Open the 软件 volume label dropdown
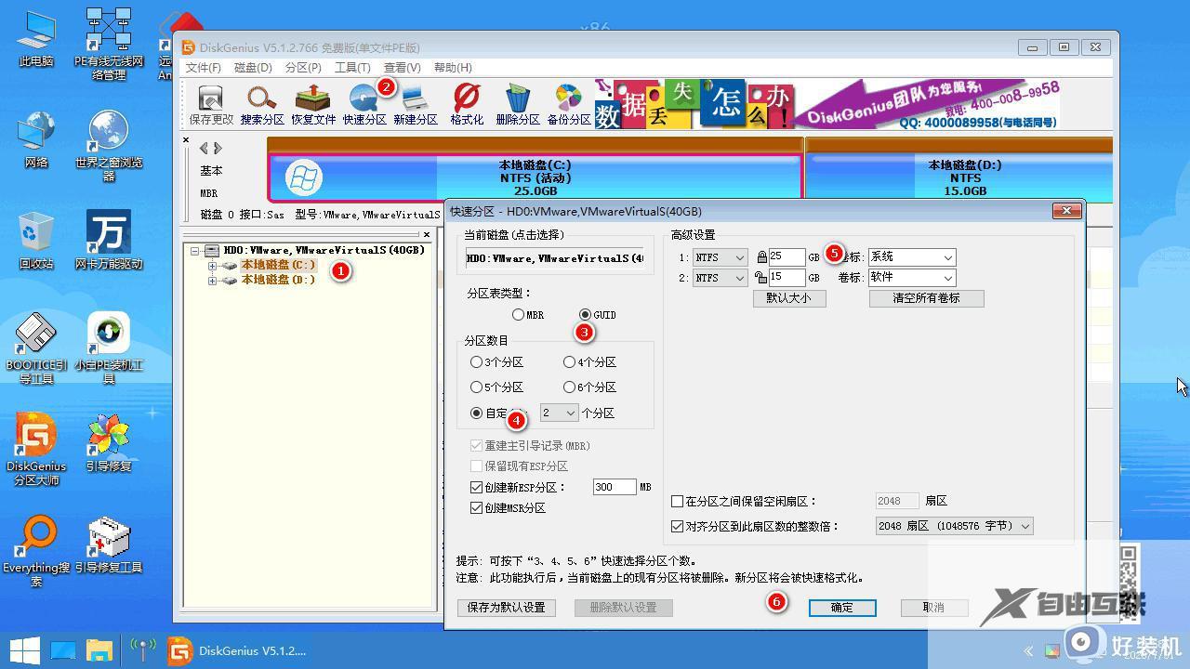The image size is (1190, 669). click(x=911, y=278)
